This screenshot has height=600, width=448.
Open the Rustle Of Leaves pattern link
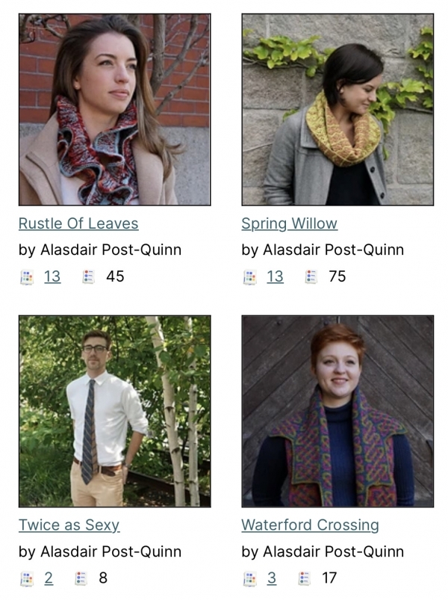tap(78, 223)
